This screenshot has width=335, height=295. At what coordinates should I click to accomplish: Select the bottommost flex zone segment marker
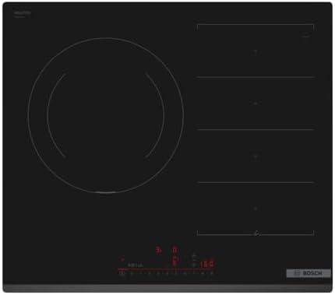[256, 209]
